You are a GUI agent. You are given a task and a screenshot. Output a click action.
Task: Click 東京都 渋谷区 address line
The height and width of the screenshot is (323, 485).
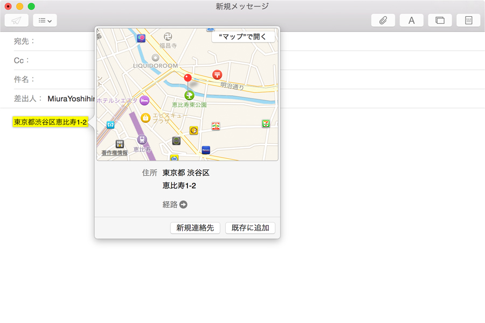[186, 172]
